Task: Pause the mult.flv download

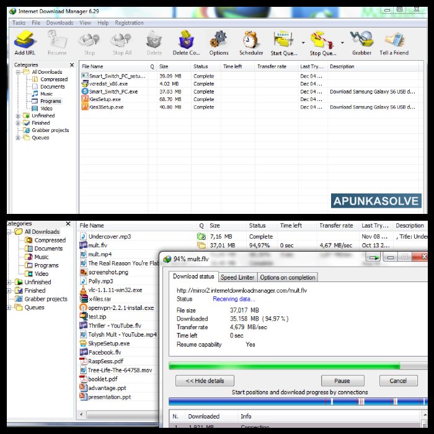Action: [342, 381]
